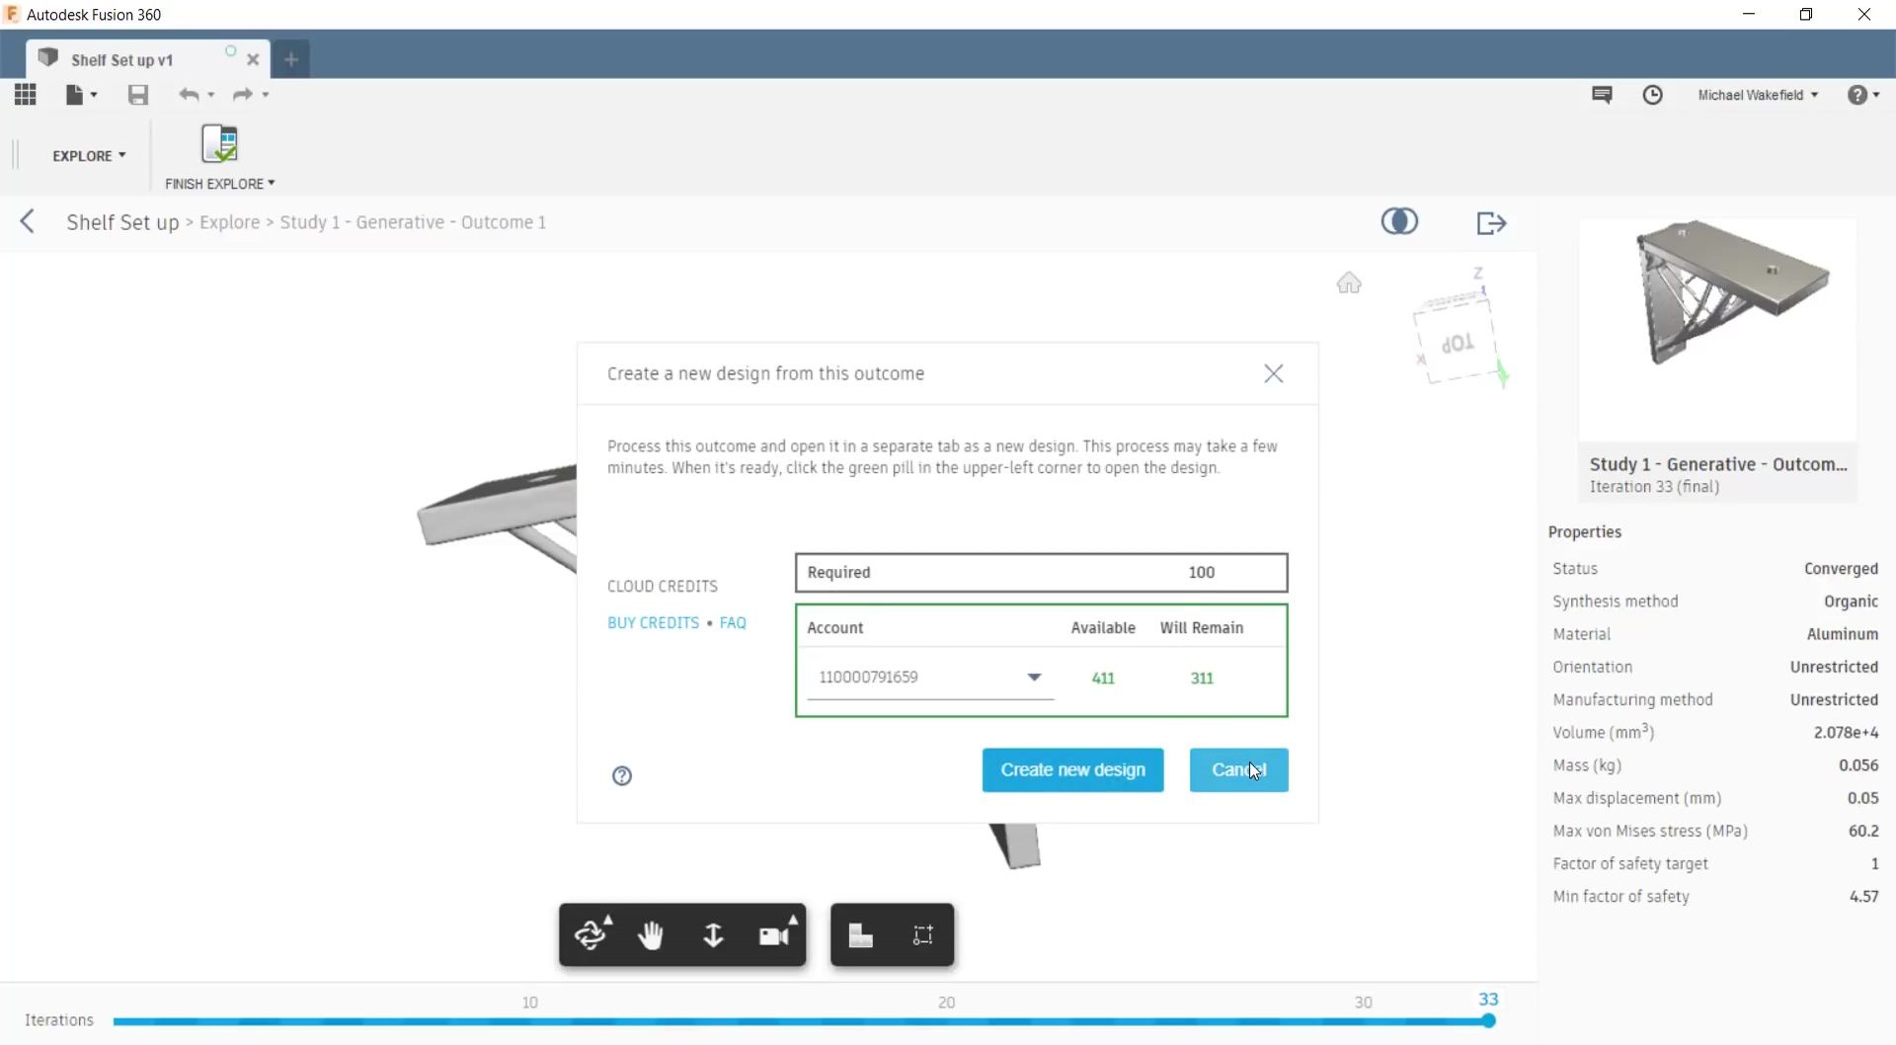Open the Undo history dropdown arrow

click(x=211, y=95)
